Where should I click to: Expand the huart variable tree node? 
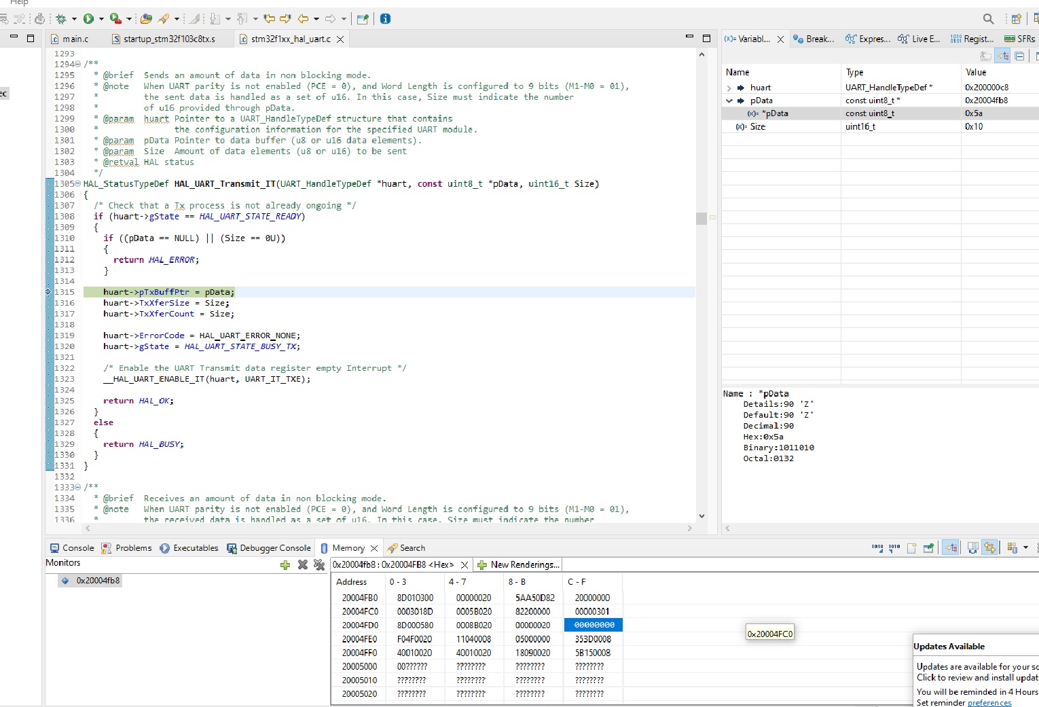tap(729, 88)
